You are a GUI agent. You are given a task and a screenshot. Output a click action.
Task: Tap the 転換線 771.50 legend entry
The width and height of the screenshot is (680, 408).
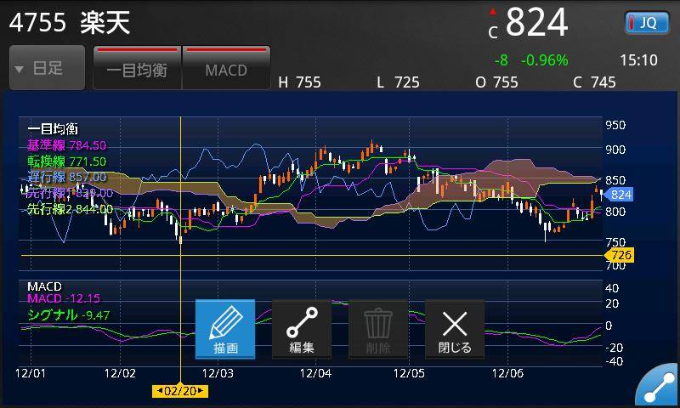(x=67, y=161)
